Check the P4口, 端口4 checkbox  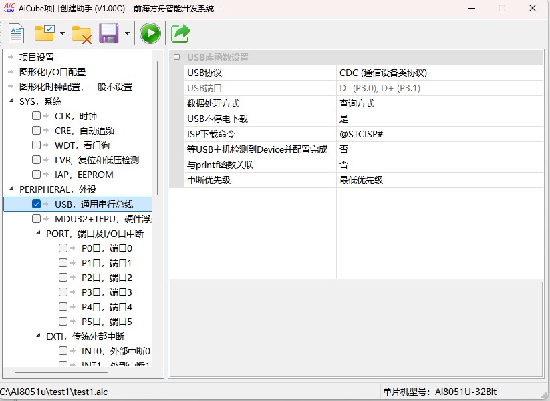click(63, 307)
